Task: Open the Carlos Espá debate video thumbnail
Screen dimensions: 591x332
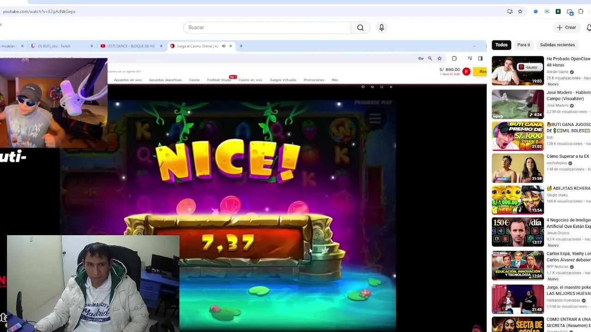Action: pyautogui.click(x=518, y=266)
